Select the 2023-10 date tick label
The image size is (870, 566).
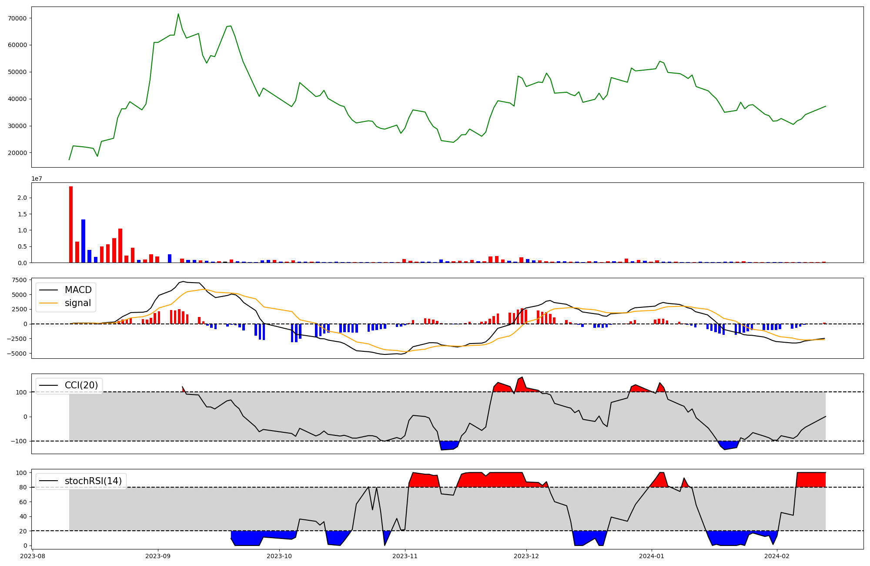pyautogui.click(x=279, y=556)
